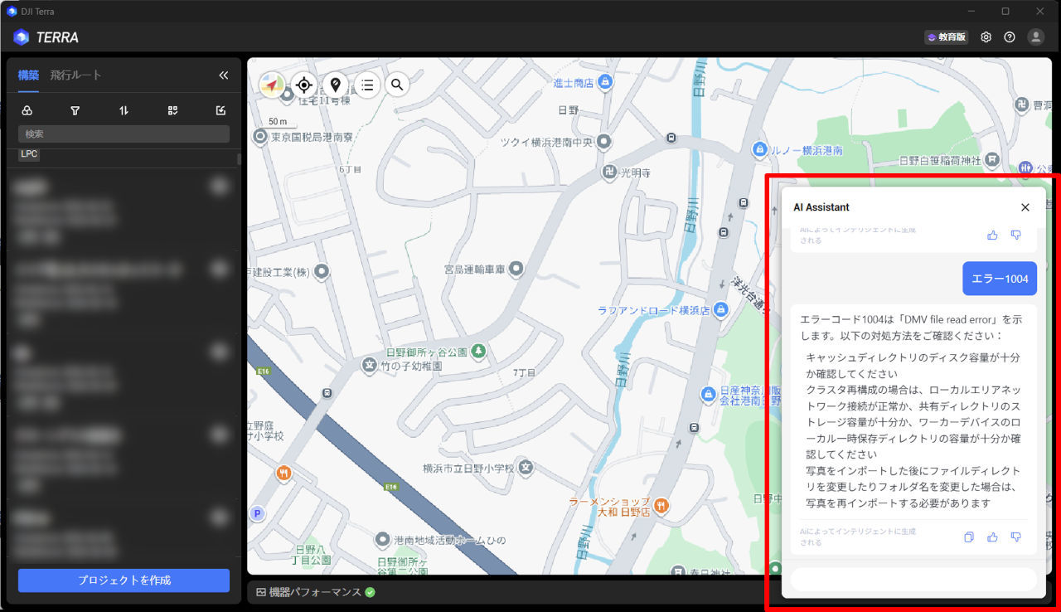
Task: Click the DJI Terra title bar icon
Action: pyautogui.click(x=11, y=11)
